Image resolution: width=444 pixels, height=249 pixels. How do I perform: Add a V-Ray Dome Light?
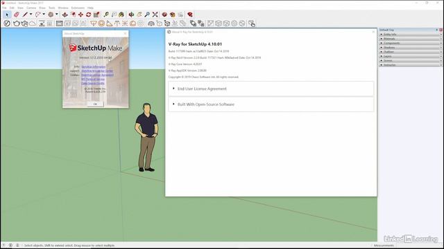[x=133, y=24]
